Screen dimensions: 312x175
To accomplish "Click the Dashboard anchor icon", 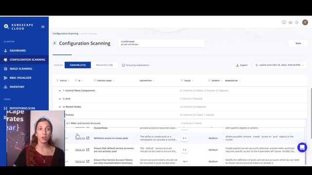I will coord(5,51).
